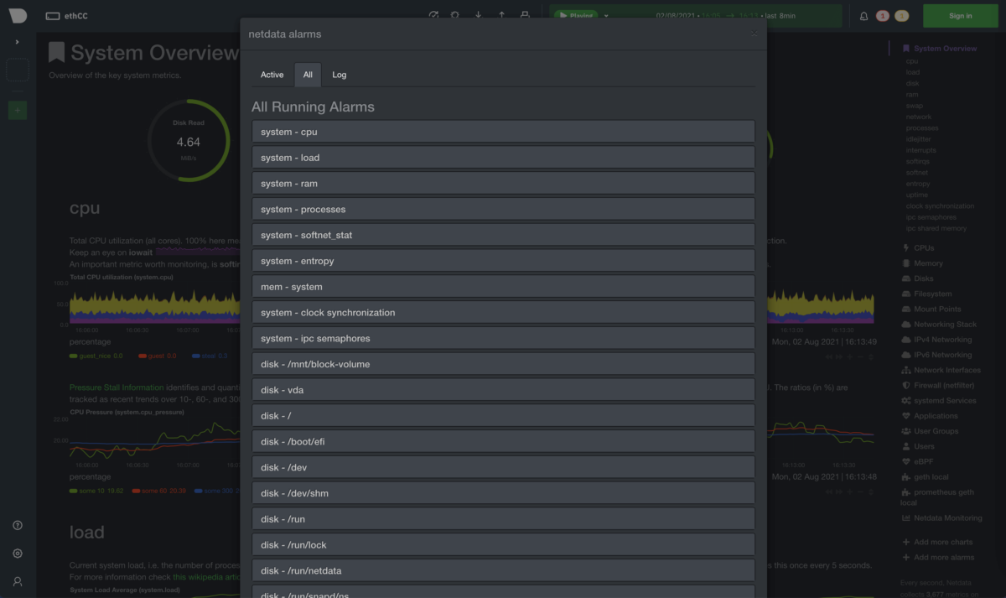The height and width of the screenshot is (598, 1006).
Task: Expand the system - ram alarm section
Action: pos(503,184)
